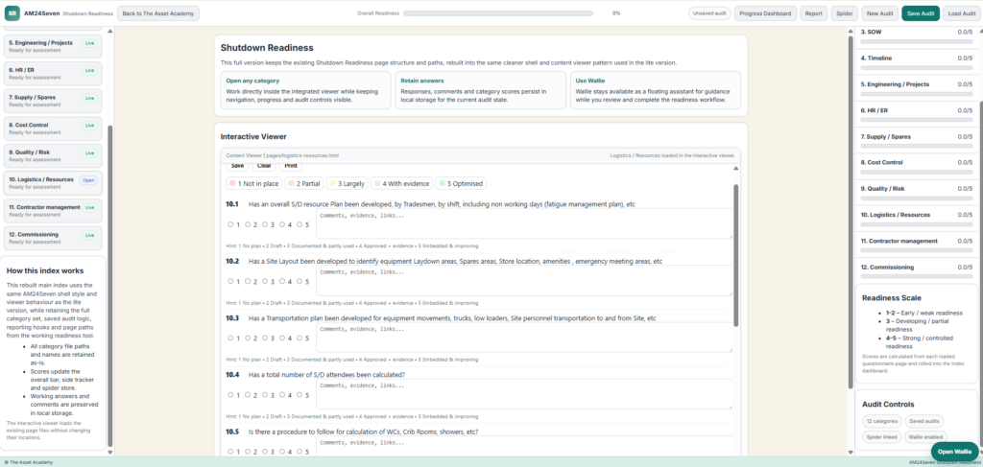This screenshot has width=983, height=467.
Task: Click the 'Saved audits' chip in Audit Controls
Action: tap(924, 421)
